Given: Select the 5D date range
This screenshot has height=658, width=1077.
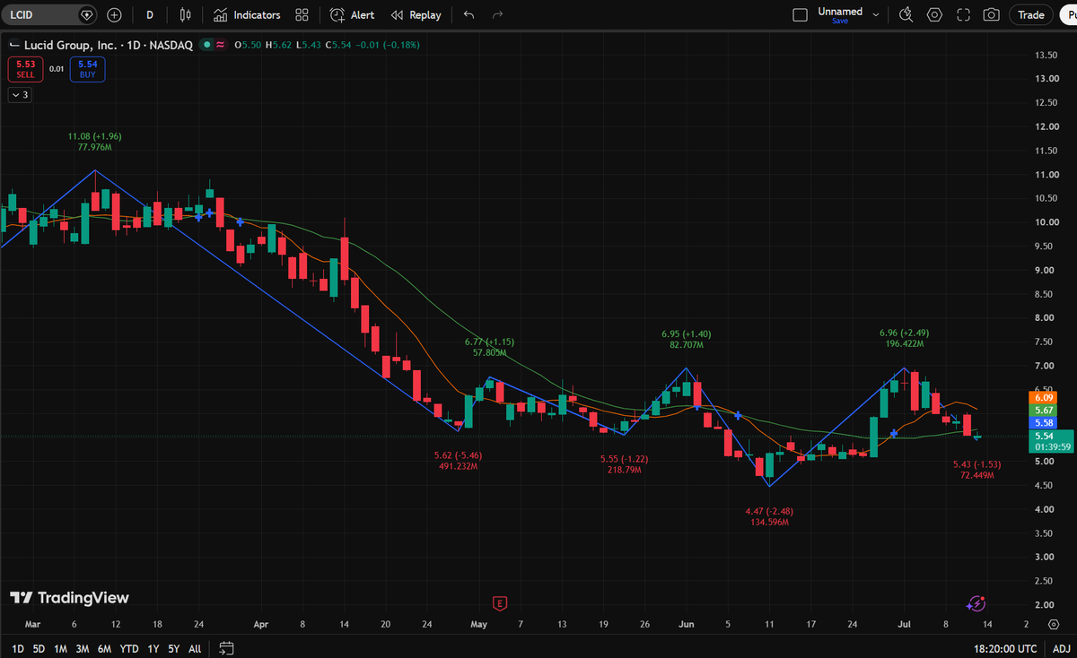Looking at the screenshot, I should 39,648.
